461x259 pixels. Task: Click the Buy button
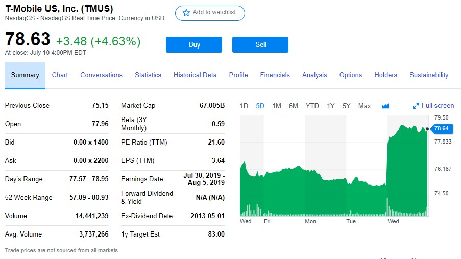point(194,45)
